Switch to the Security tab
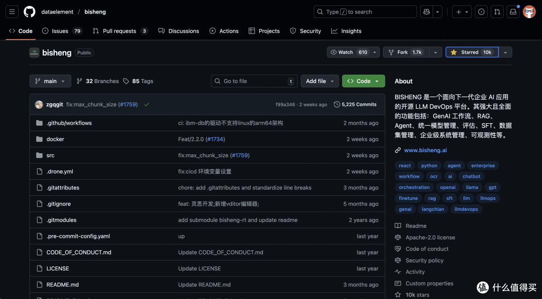542x299 pixels. (306, 31)
